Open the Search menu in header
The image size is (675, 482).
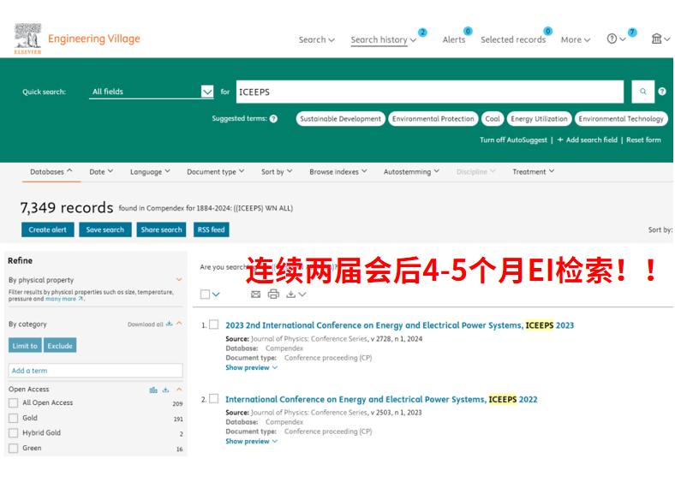tap(316, 39)
